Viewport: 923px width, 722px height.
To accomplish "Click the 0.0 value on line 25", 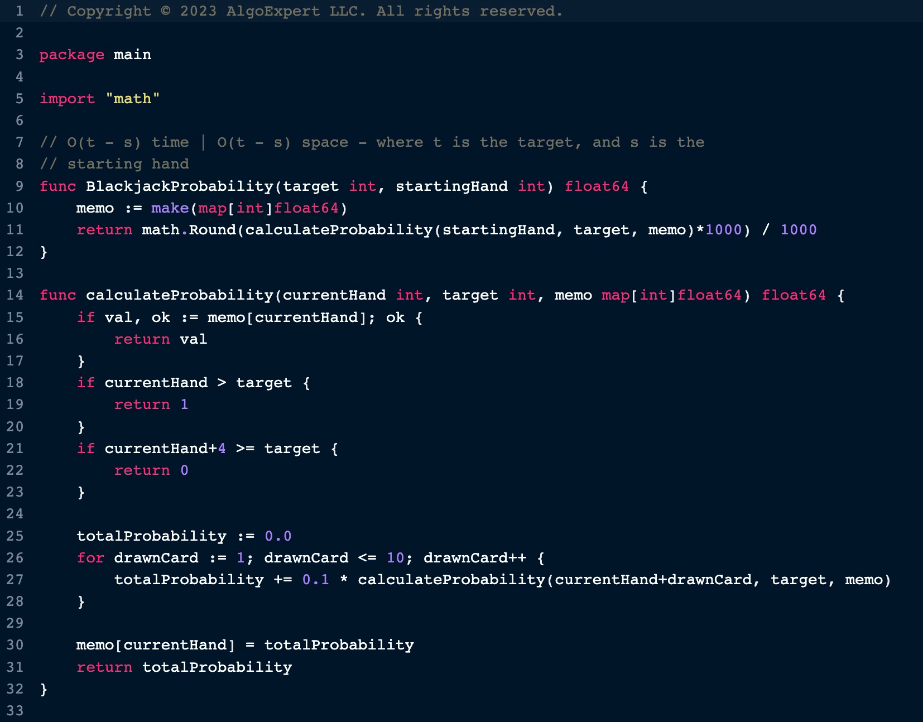I will (277, 536).
